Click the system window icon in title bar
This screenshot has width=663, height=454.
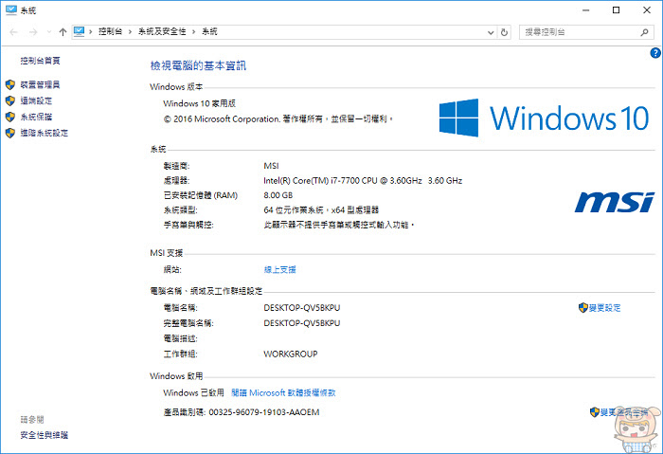click(x=11, y=10)
